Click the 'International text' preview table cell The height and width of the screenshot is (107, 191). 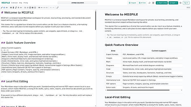[113, 80]
